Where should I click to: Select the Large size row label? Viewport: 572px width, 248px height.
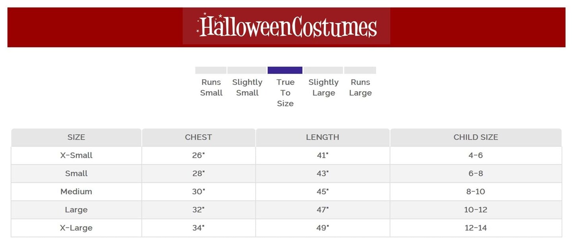[x=76, y=210]
